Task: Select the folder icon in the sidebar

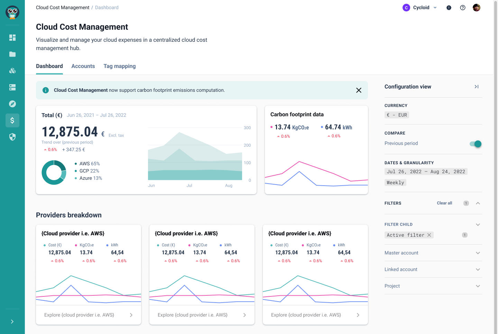Action: click(12, 54)
